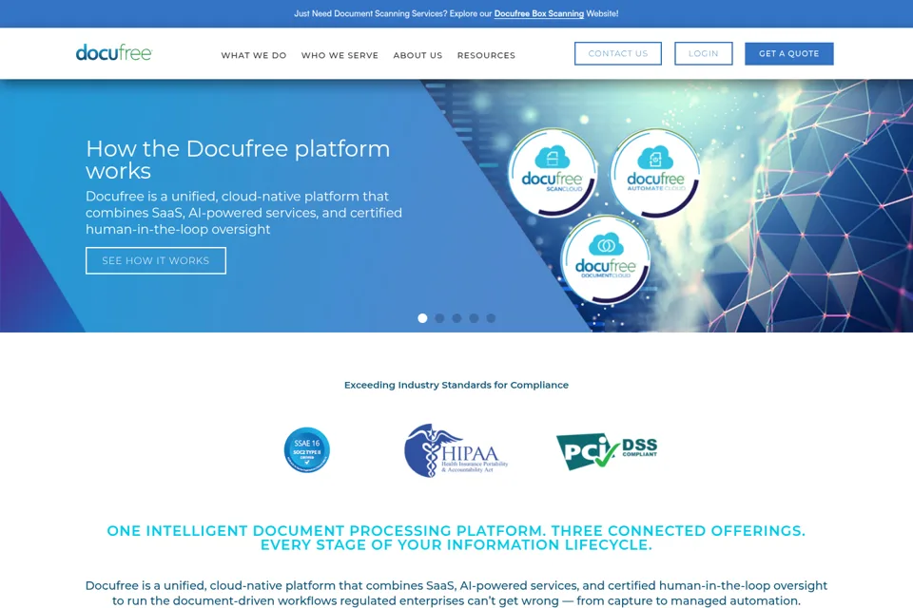Image resolution: width=913 pixels, height=608 pixels.
Task: Select the third carousel slide dot
Action: click(x=457, y=318)
